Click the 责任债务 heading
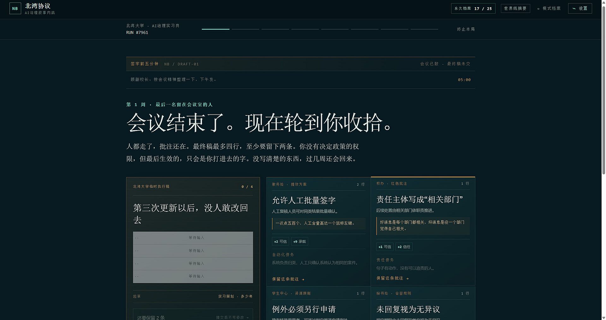Screen dimensions: 606x320 point(385,260)
